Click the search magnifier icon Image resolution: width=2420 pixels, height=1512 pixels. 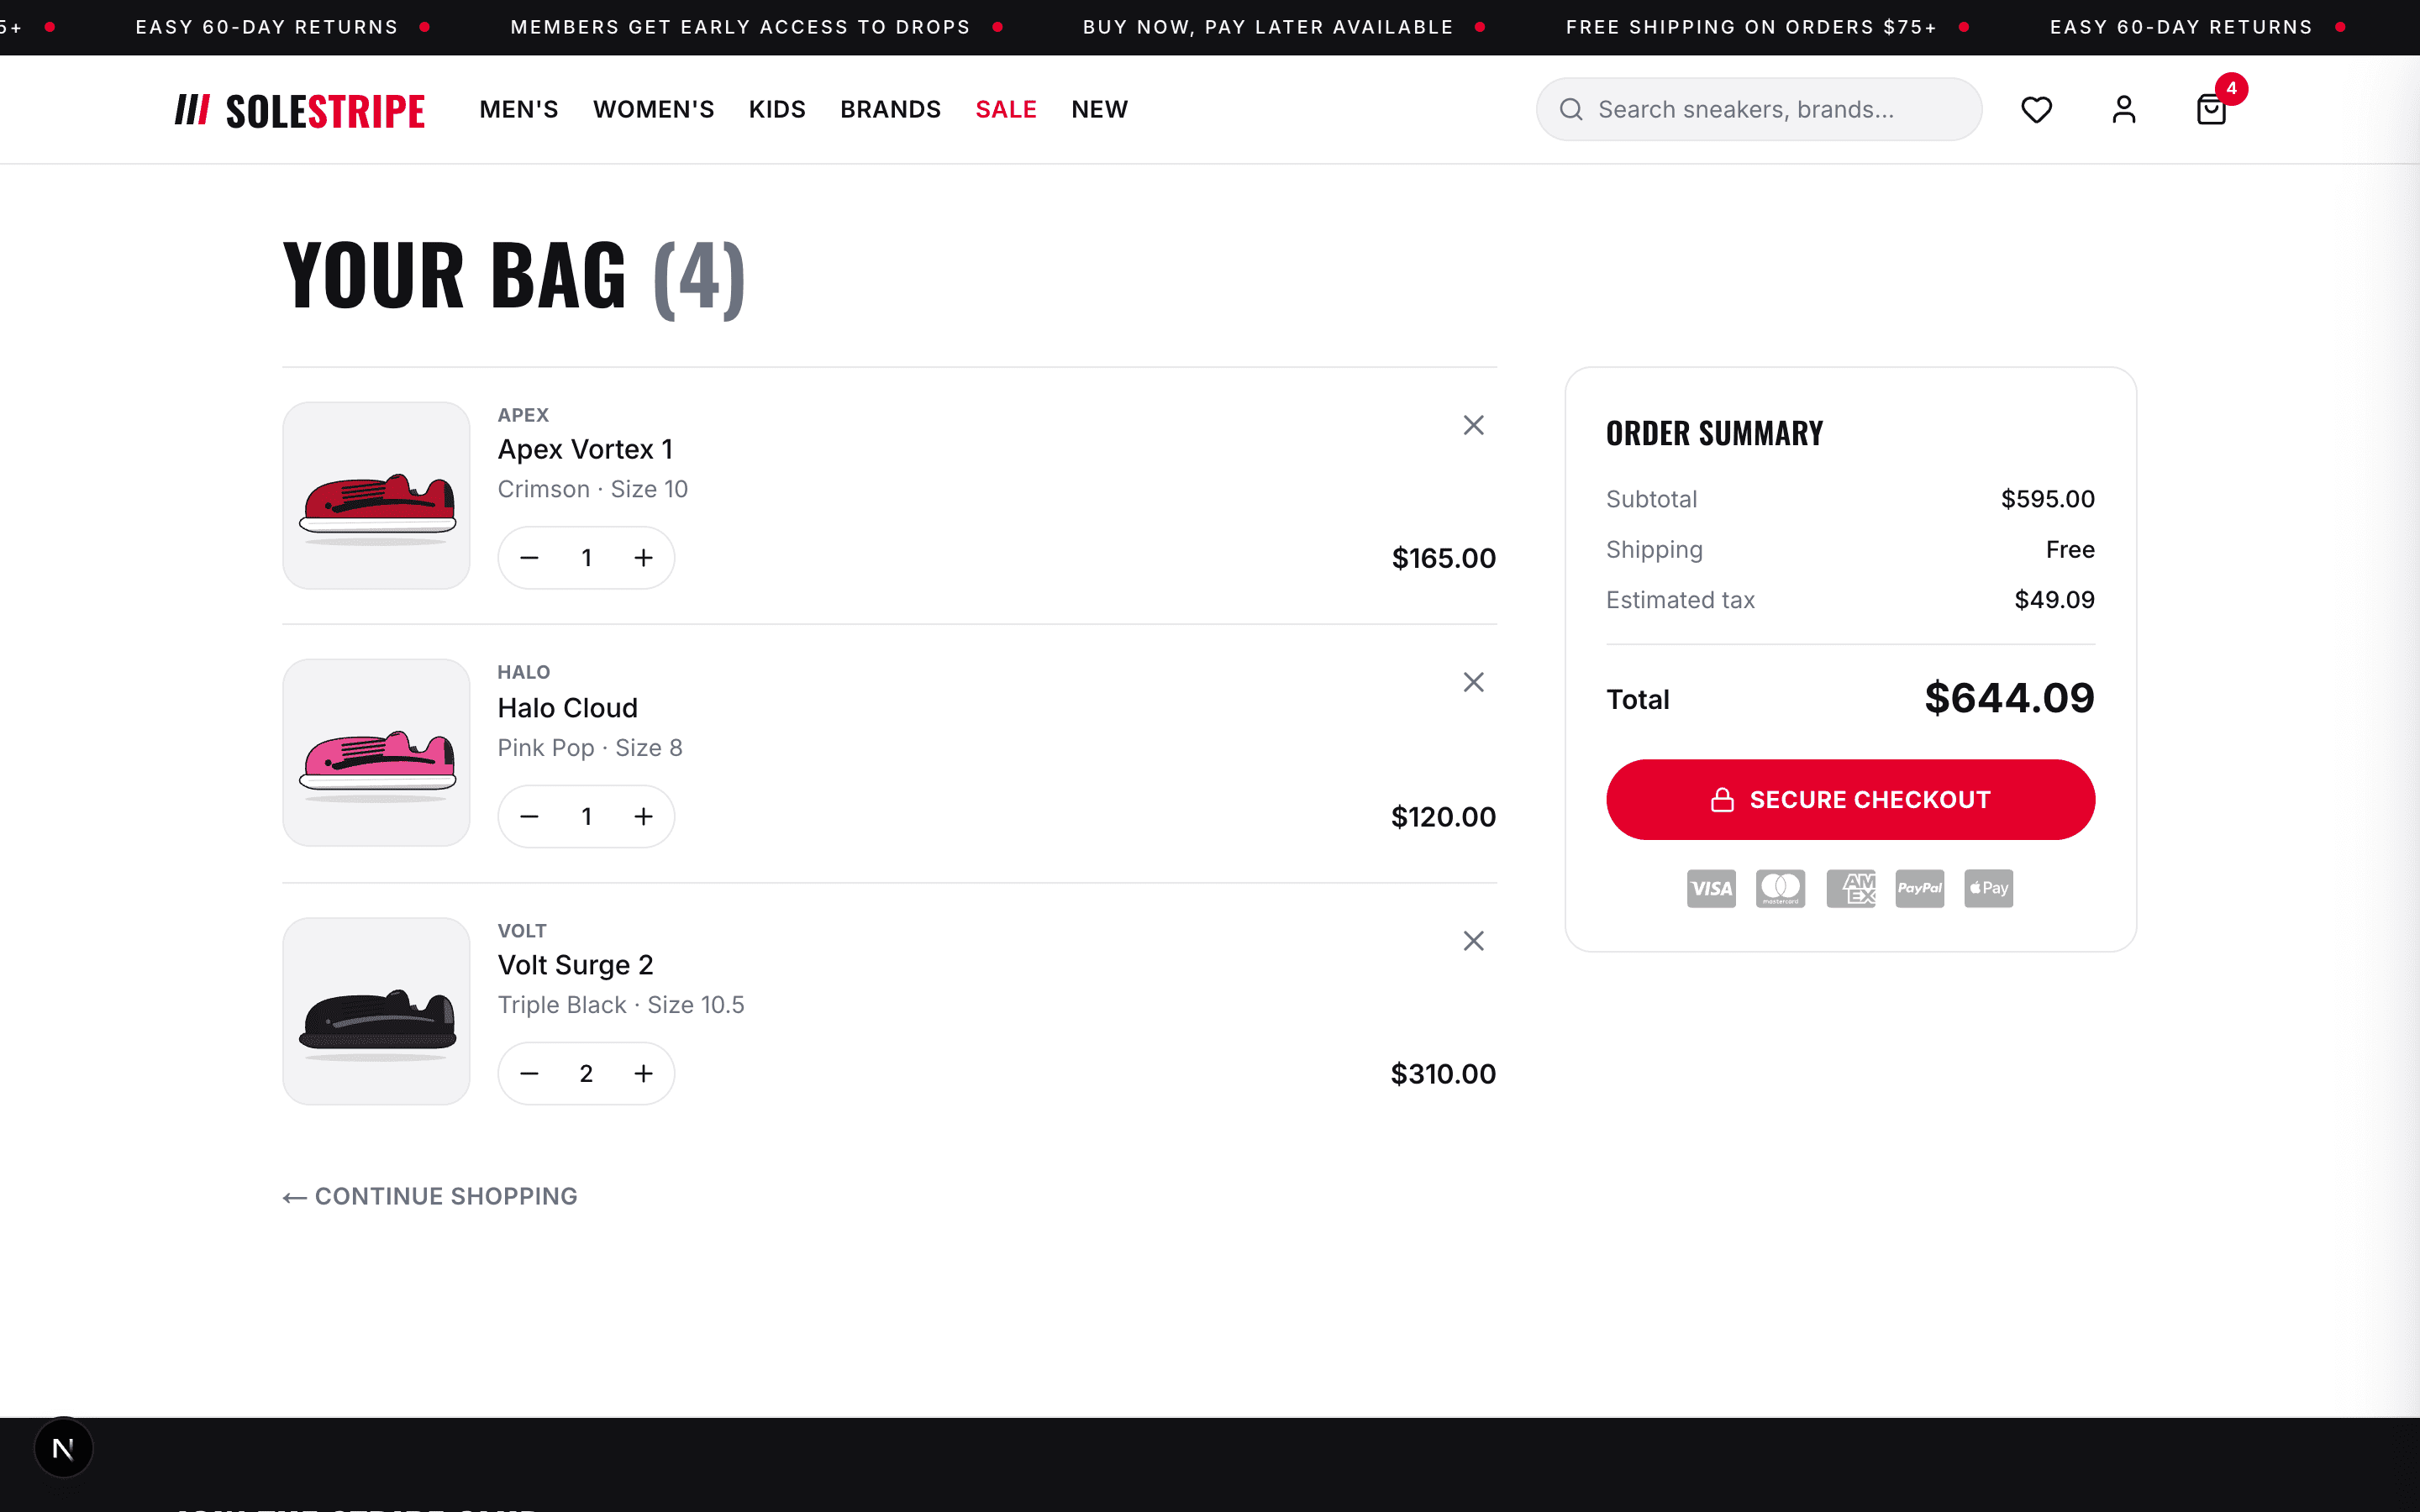coord(1571,109)
